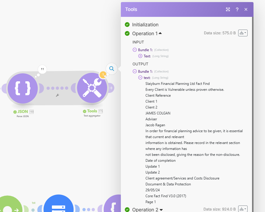Download Operation 1 output data

[243, 33]
